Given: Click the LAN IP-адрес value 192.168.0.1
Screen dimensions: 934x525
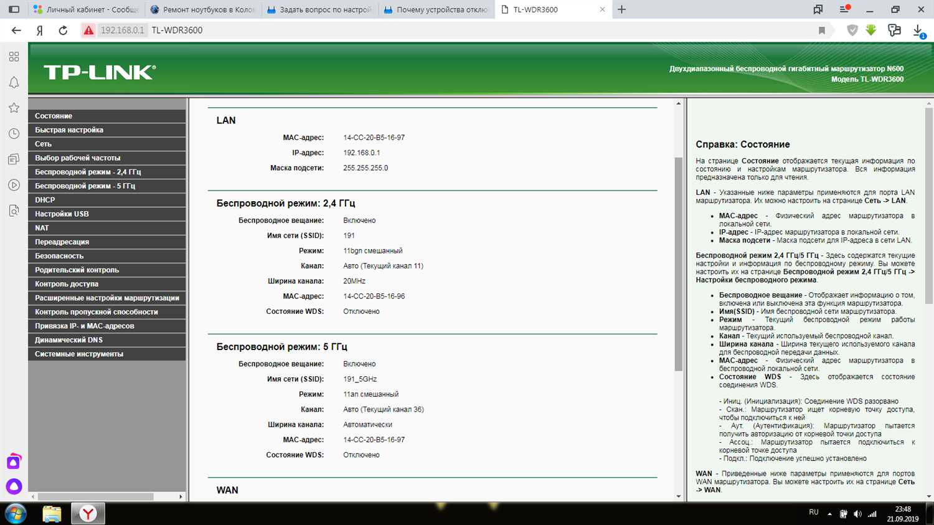Looking at the screenshot, I should (x=362, y=153).
